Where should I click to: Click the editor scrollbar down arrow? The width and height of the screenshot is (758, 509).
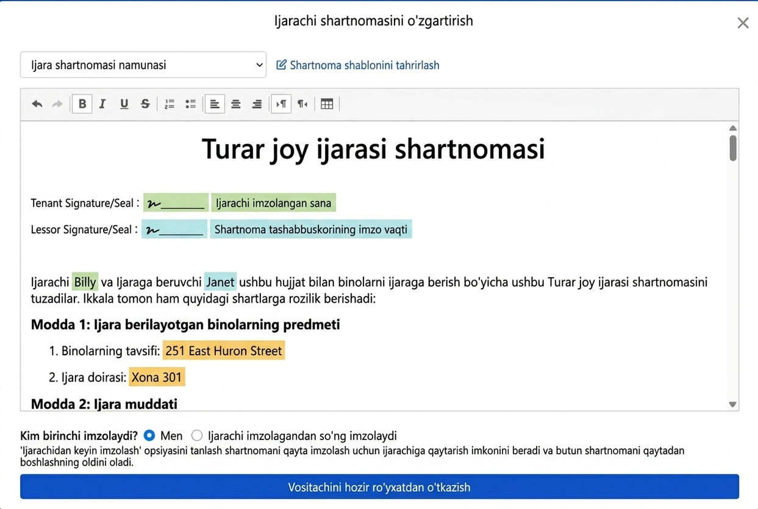point(733,404)
